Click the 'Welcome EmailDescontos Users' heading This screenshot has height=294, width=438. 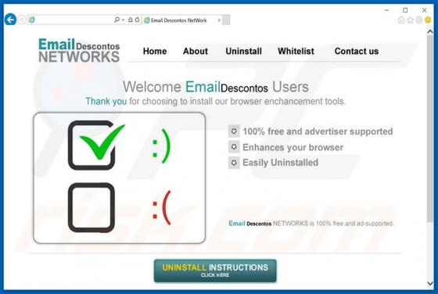point(216,87)
